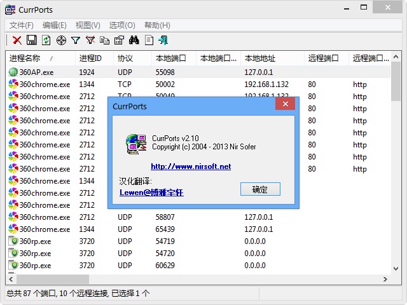Click the green refresh toolbar icon
The height and width of the screenshot is (305, 407).
(46, 40)
